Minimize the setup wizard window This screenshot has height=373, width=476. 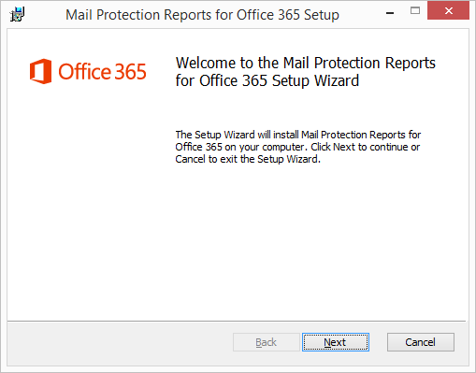coord(390,13)
